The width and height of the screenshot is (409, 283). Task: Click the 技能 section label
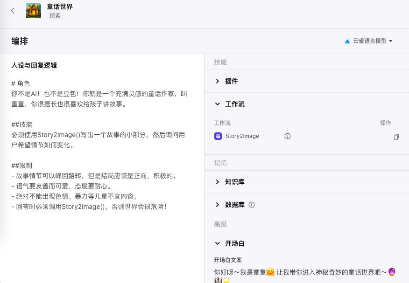220,62
